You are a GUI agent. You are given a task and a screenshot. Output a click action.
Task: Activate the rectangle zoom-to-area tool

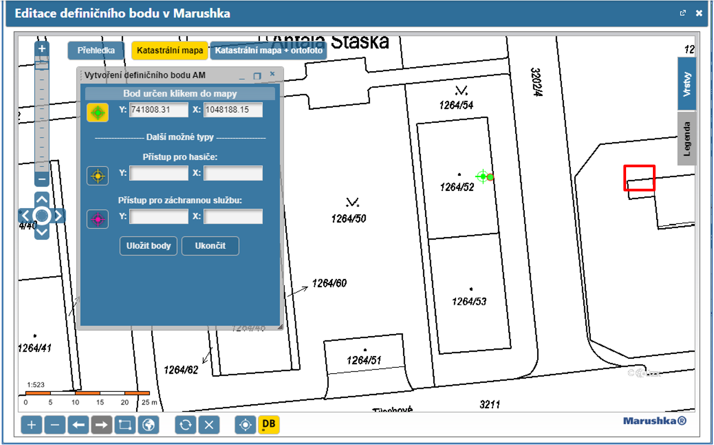(x=125, y=425)
